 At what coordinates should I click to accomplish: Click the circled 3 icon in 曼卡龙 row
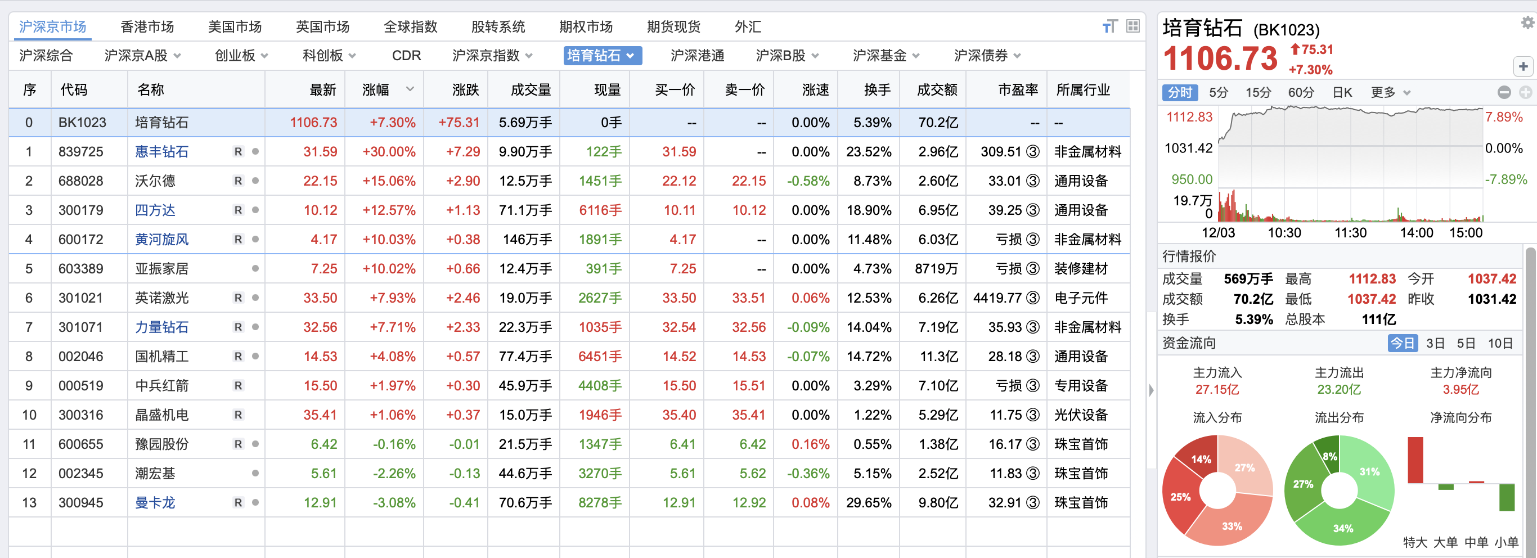tap(1033, 502)
